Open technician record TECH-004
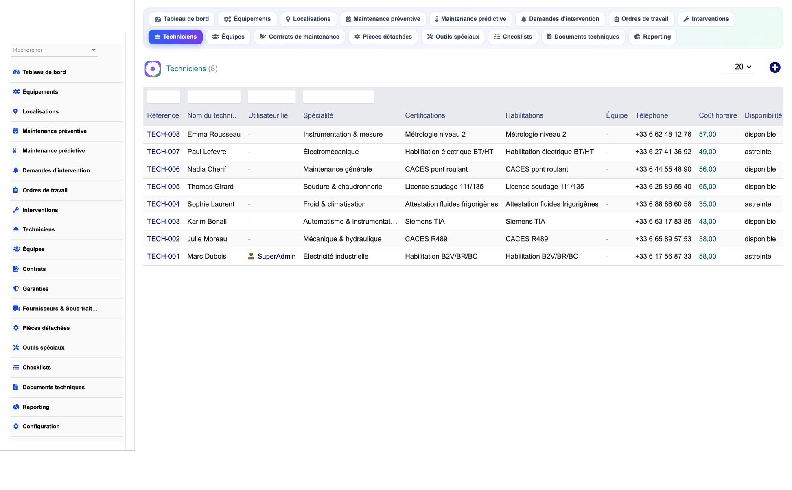 pos(163,205)
